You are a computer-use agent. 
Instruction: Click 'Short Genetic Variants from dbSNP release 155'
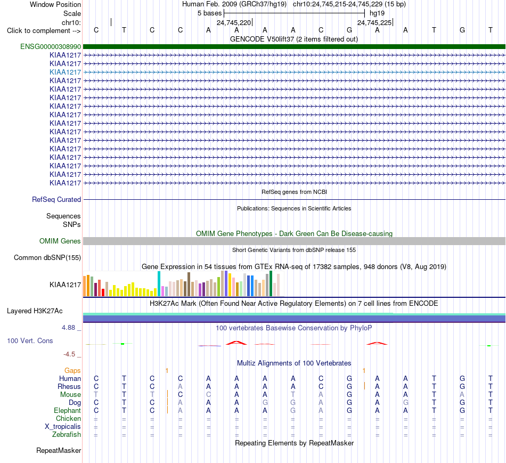click(x=294, y=250)
